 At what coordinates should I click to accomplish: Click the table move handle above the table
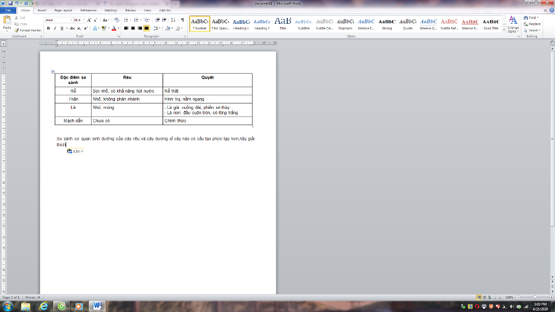point(53,72)
